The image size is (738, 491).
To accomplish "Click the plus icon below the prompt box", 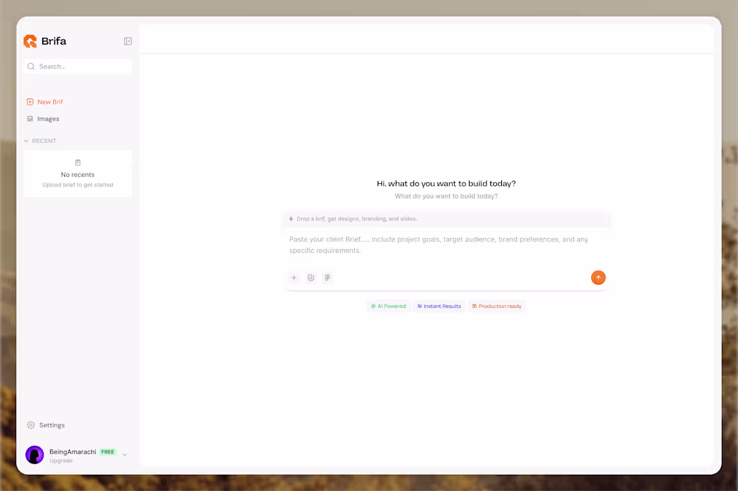I will coord(294,277).
